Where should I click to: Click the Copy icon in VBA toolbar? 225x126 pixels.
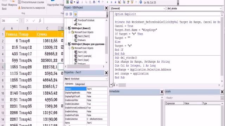click(x=86, y=2)
